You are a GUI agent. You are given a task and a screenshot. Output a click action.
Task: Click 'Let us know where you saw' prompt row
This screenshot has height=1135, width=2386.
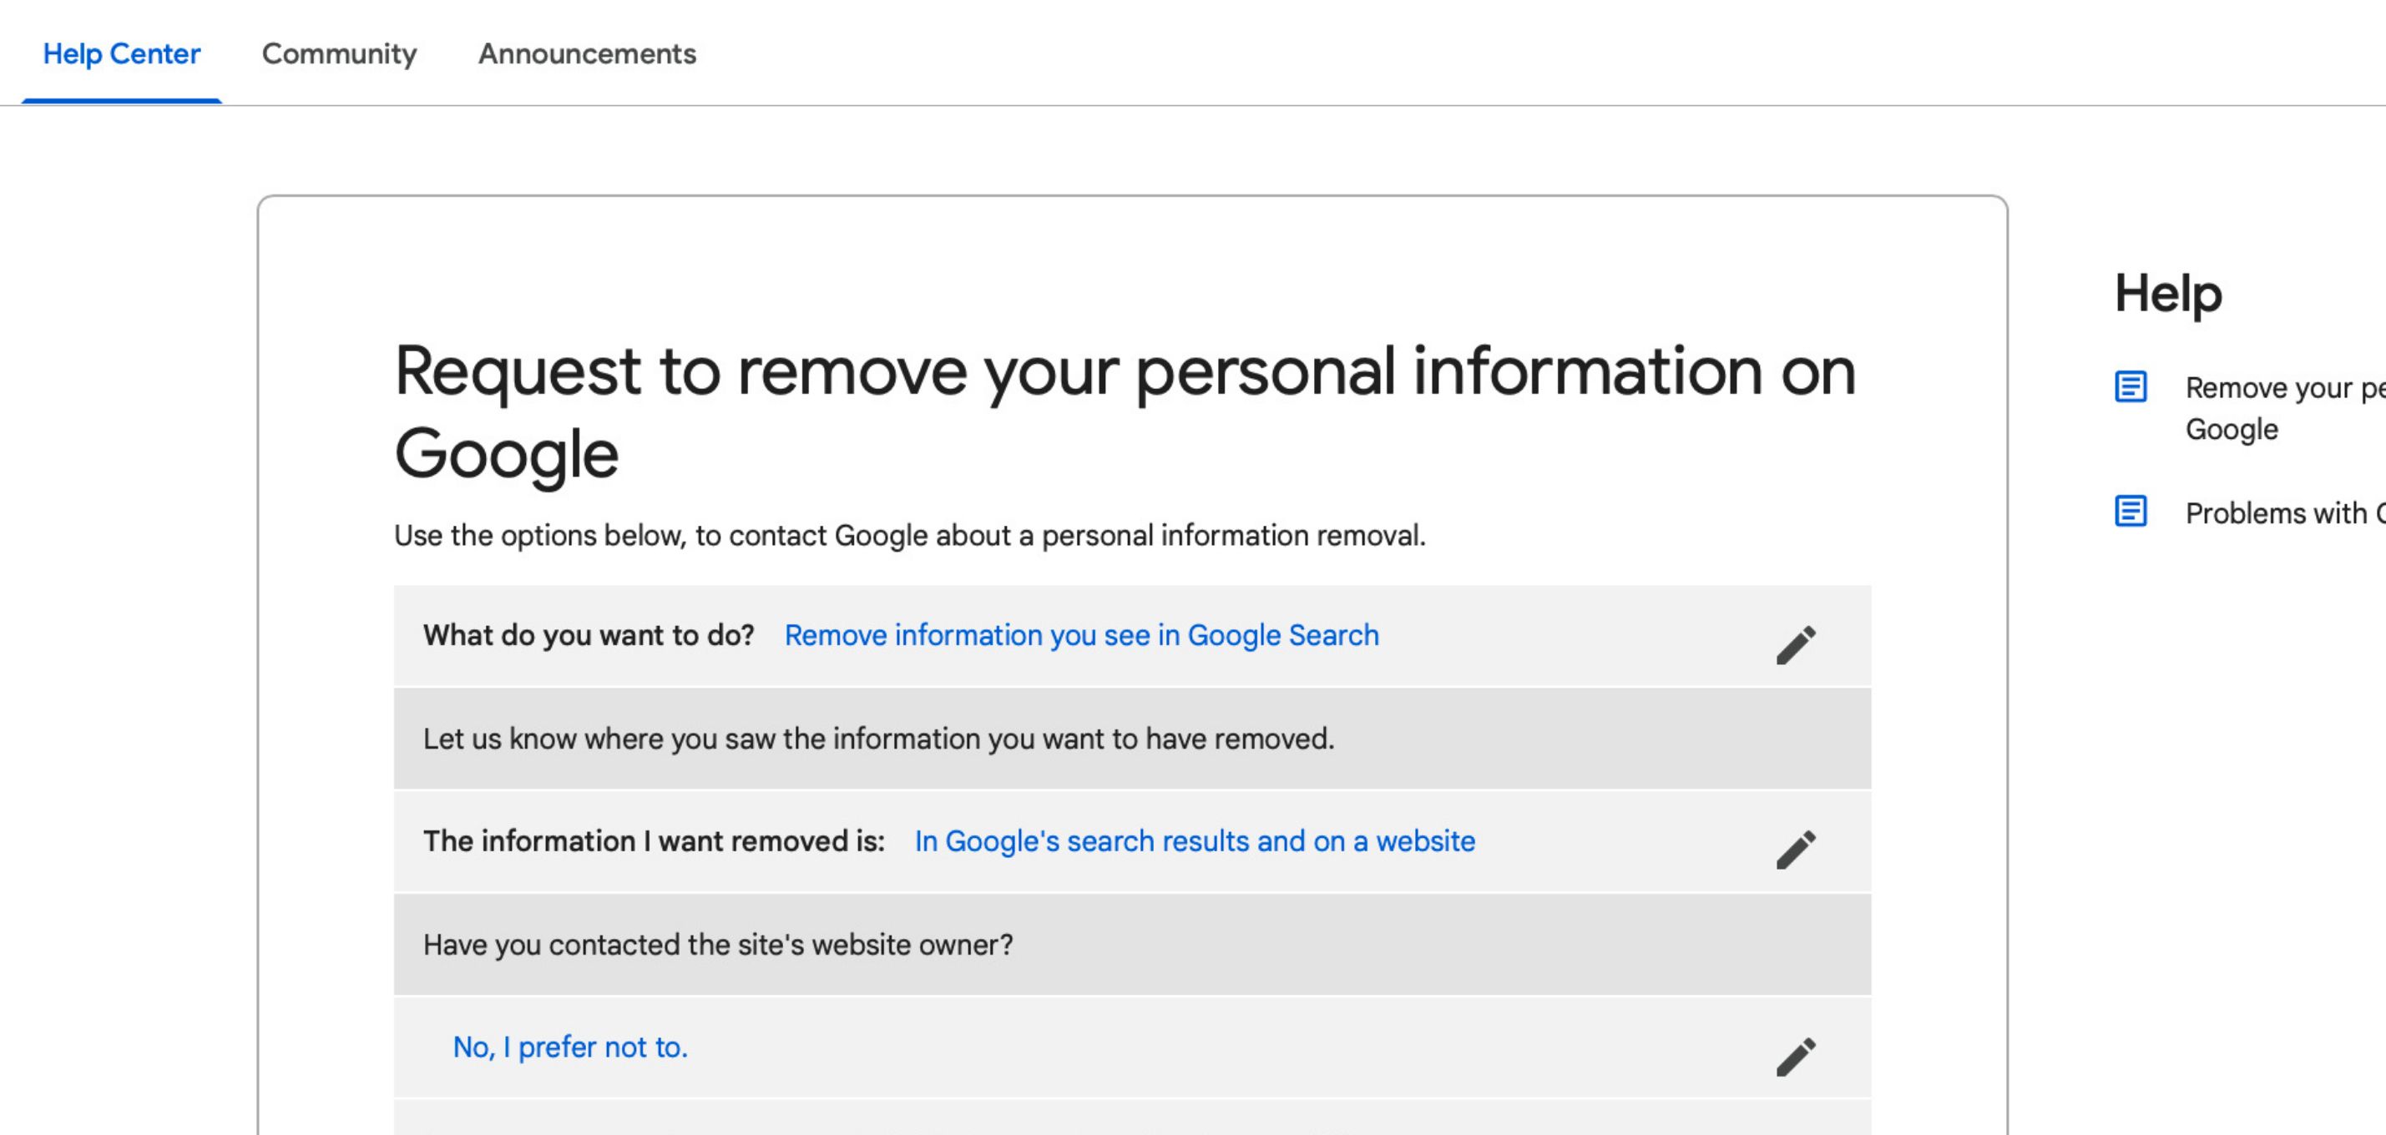[x=878, y=739]
